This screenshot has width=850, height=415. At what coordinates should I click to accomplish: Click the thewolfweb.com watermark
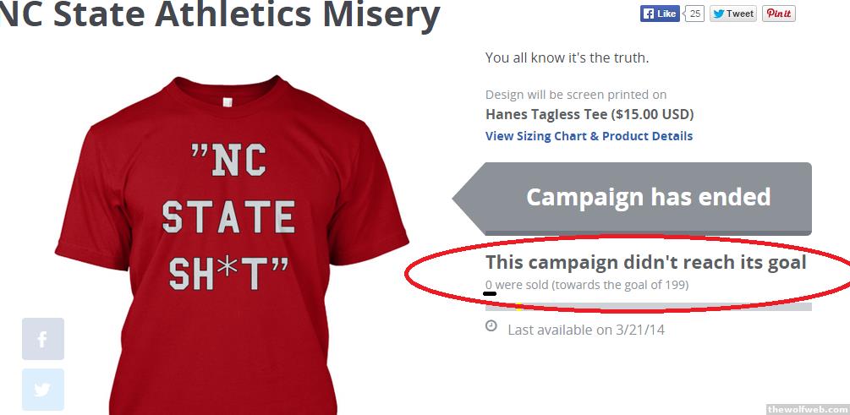[806, 409]
